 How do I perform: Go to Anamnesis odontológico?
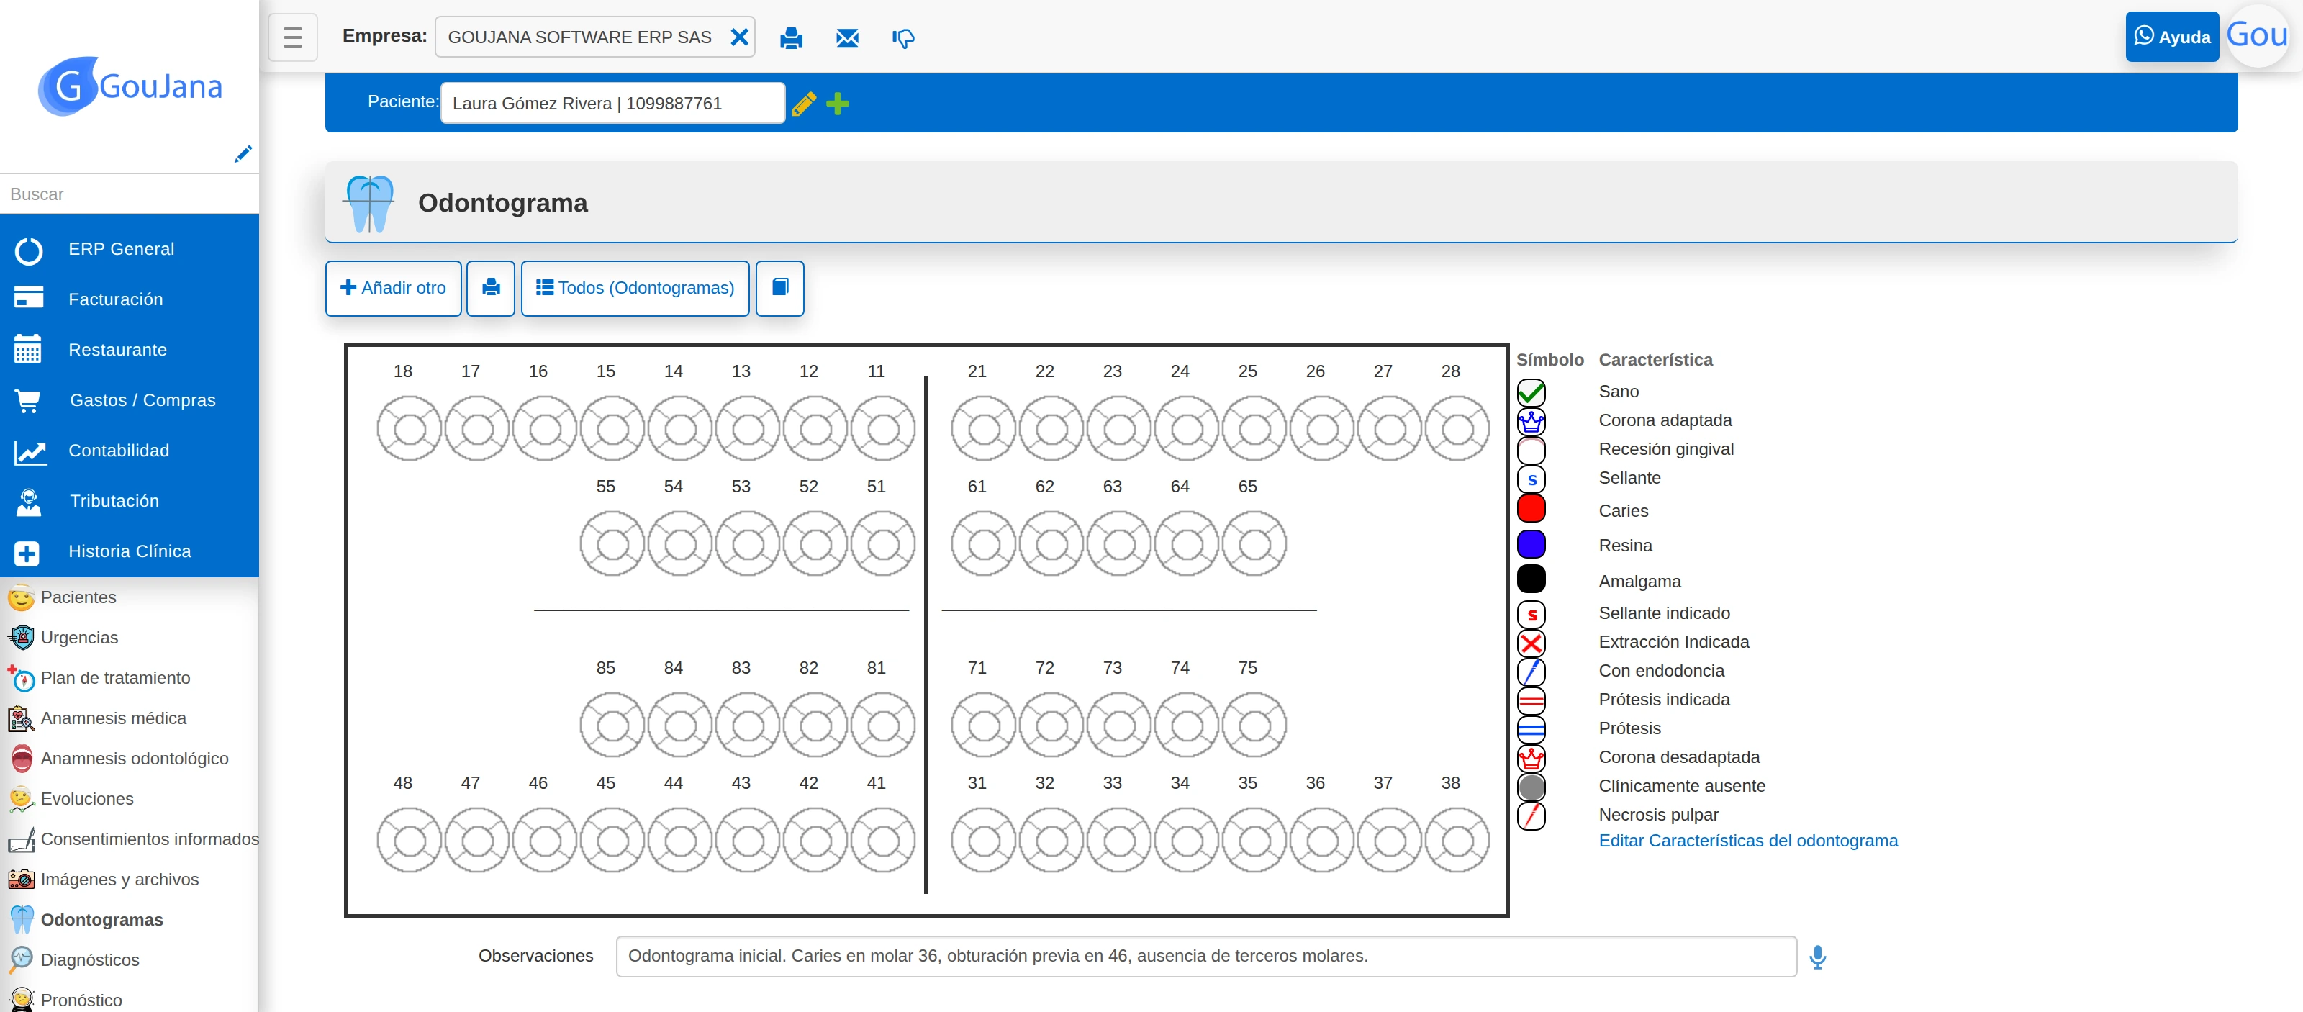point(134,758)
